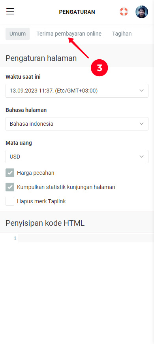Open the lifebuoy help icon

pyautogui.click(x=124, y=11)
